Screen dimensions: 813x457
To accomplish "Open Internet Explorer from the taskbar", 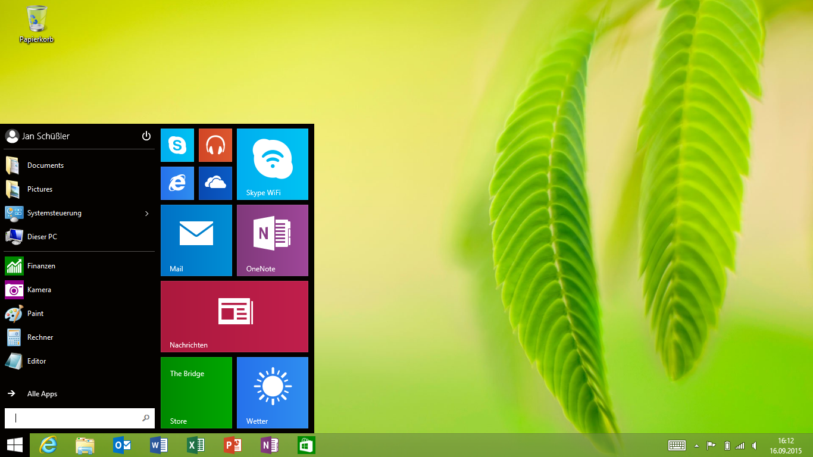I will (48, 445).
